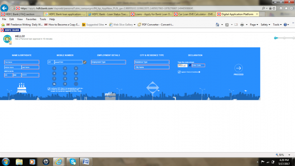Open the Residence Type dropdown
This screenshot has width=295, height=166.
(x=152, y=62)
